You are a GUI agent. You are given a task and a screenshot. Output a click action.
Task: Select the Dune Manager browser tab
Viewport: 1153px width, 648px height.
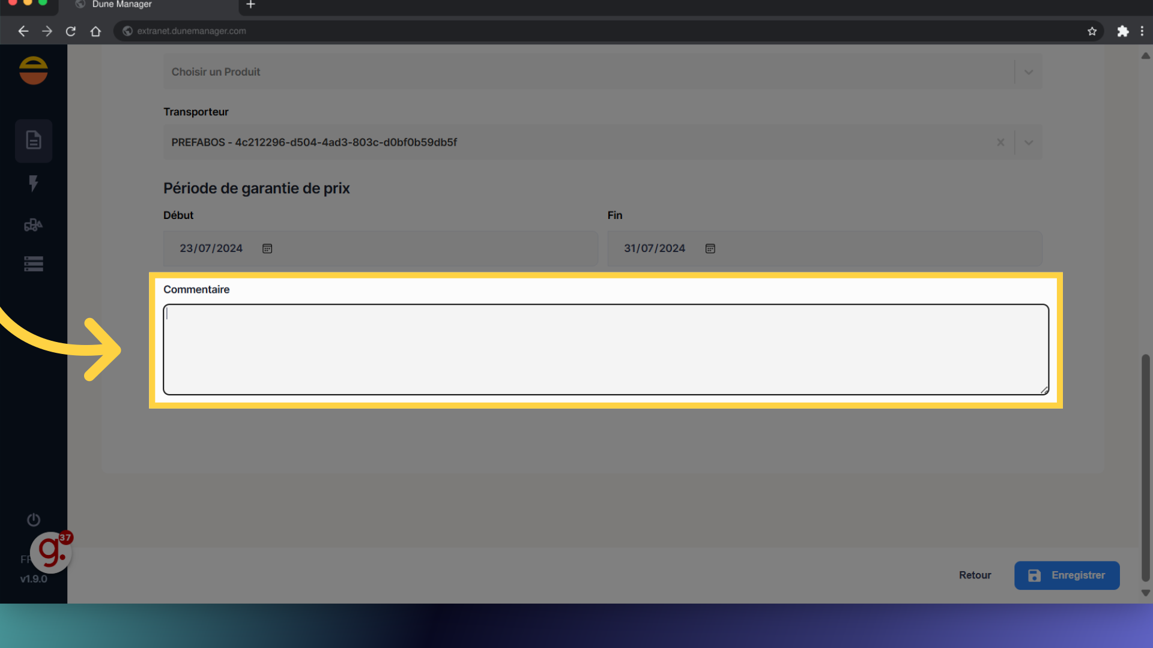point(122,5)
